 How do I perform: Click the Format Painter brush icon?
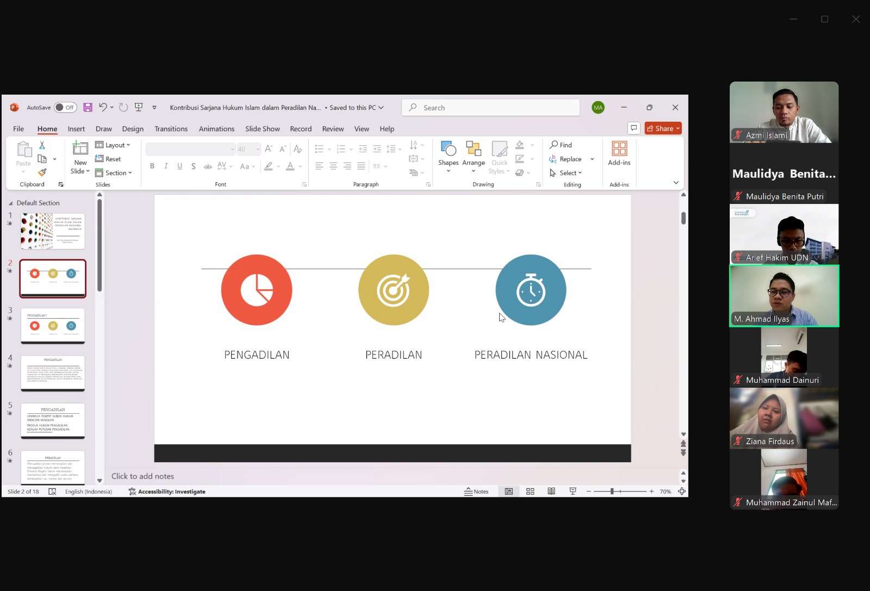[42, 172]
